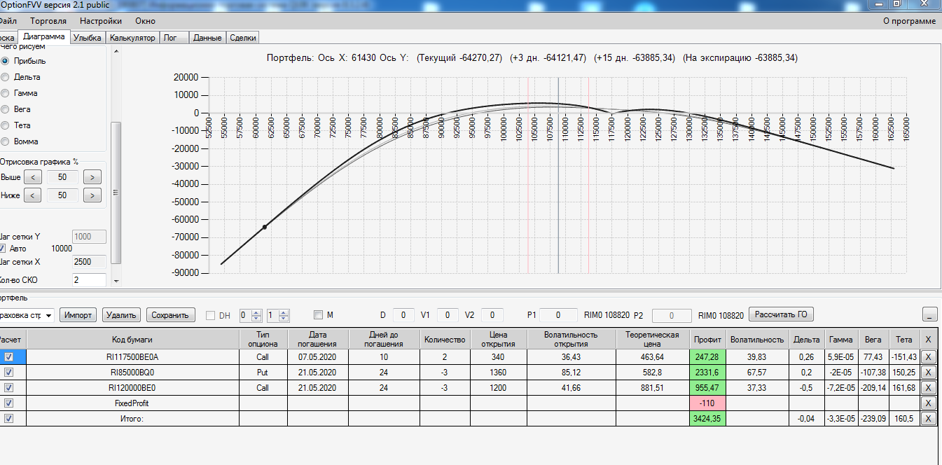Click the FixedProfit value -110 cell
The height and width of the screenshot is (465, 942).
pos(707,403)
